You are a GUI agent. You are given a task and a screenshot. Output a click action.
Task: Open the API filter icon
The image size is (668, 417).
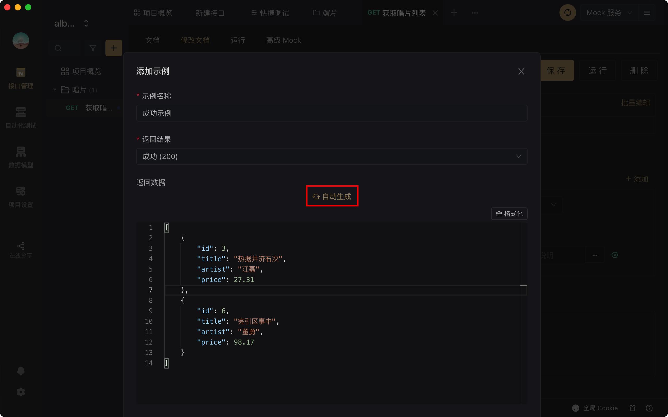pos(92,48)
